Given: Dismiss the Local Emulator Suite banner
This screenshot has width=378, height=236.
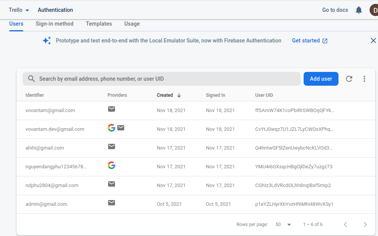Looking at the screenshot, I should pos(373,41).
